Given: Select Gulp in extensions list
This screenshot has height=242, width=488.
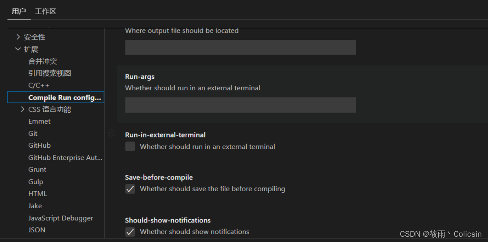Looking at the screenshot, I should tap(36, 181).
